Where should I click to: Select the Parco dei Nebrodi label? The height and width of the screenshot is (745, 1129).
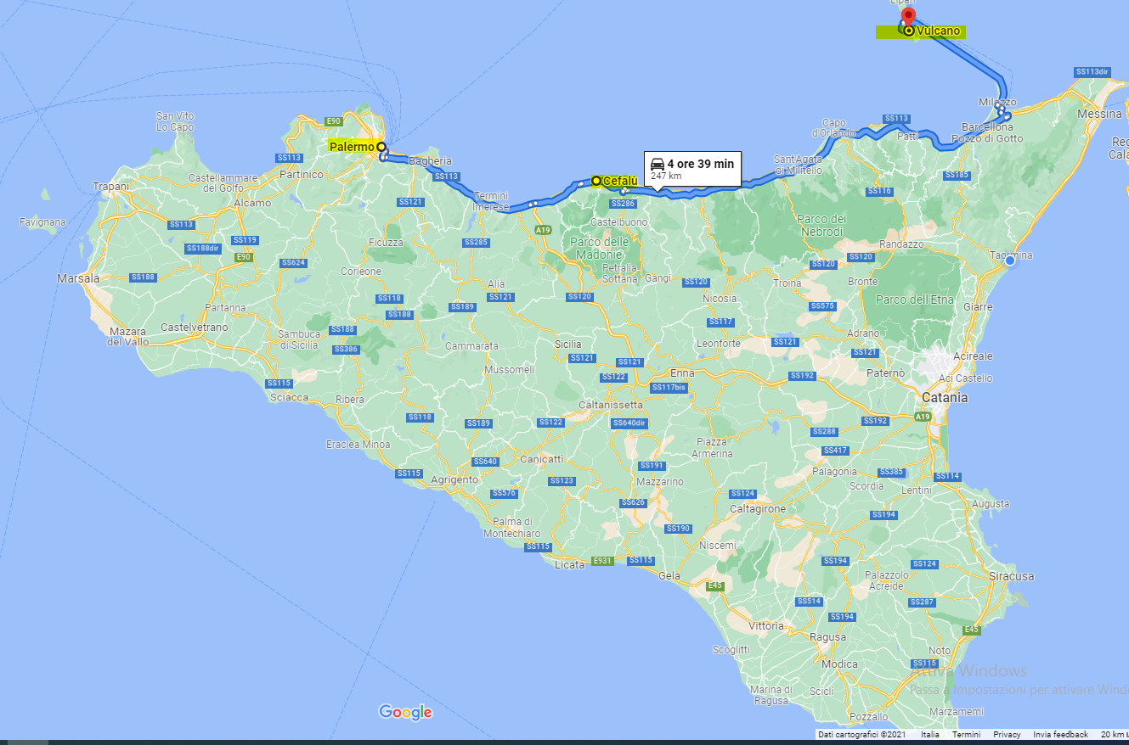click(x=820, y=225)
